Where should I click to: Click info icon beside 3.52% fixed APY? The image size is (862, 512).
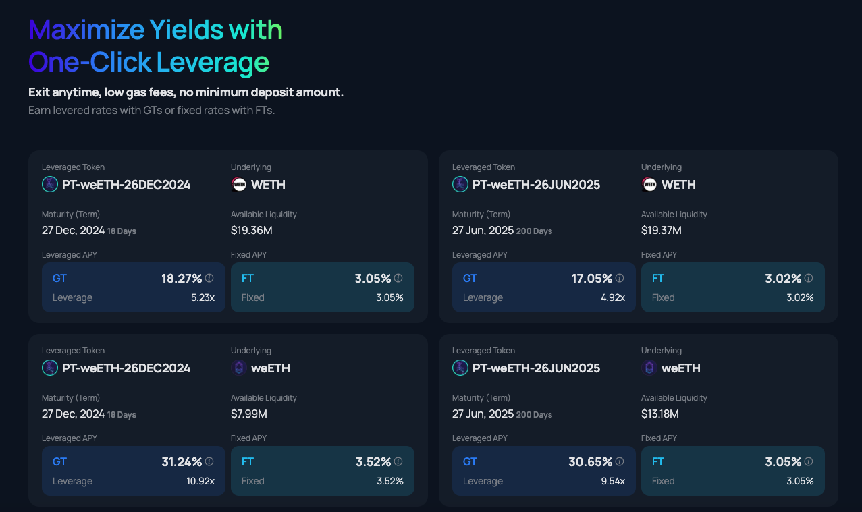click(398, 461)
